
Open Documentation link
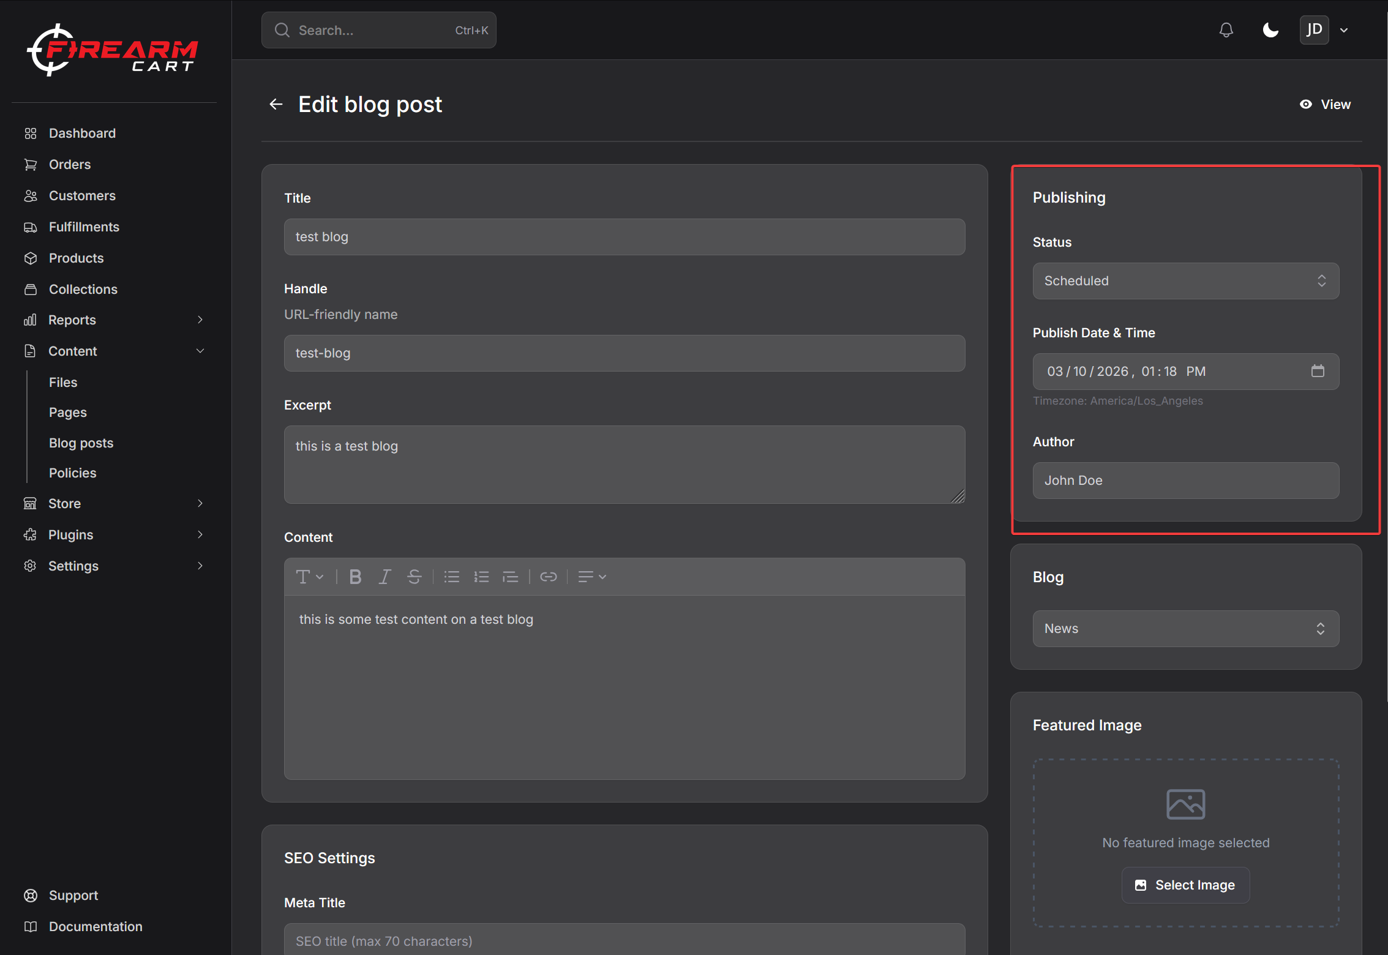point(96,926)
